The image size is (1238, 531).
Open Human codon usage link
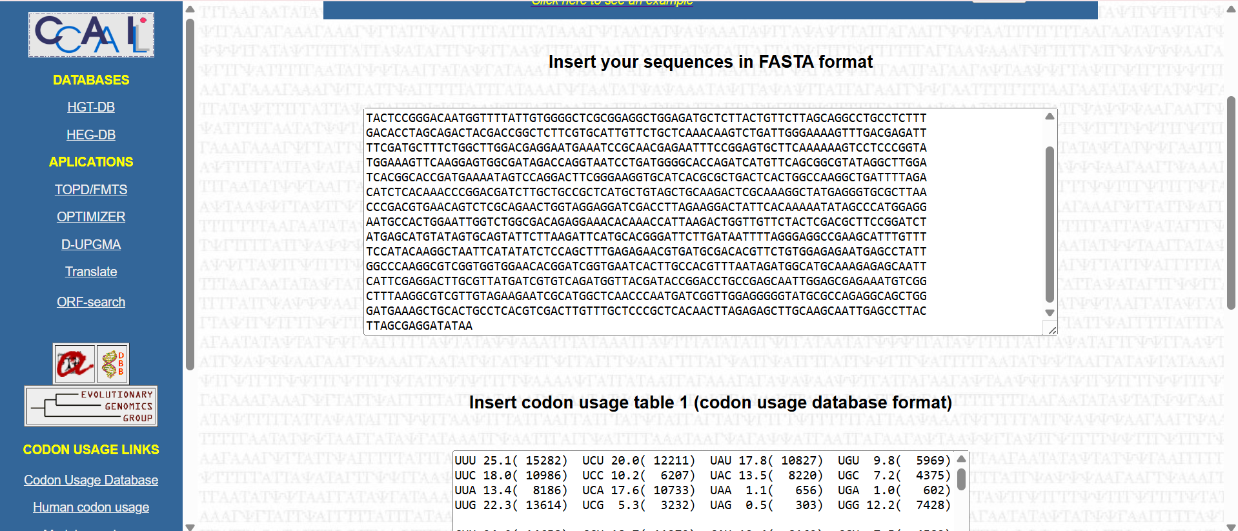[91, 507]
